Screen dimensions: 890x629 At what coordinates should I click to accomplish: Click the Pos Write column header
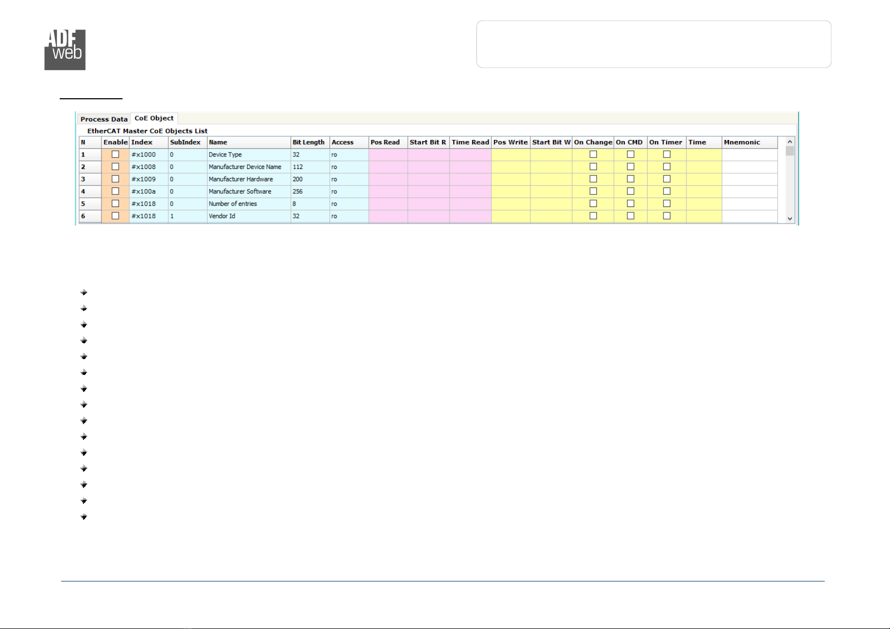pos(511,143)
